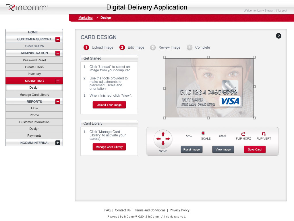Open the Privacy Policy link
The image size is (294, 221).
pos(179,210)
